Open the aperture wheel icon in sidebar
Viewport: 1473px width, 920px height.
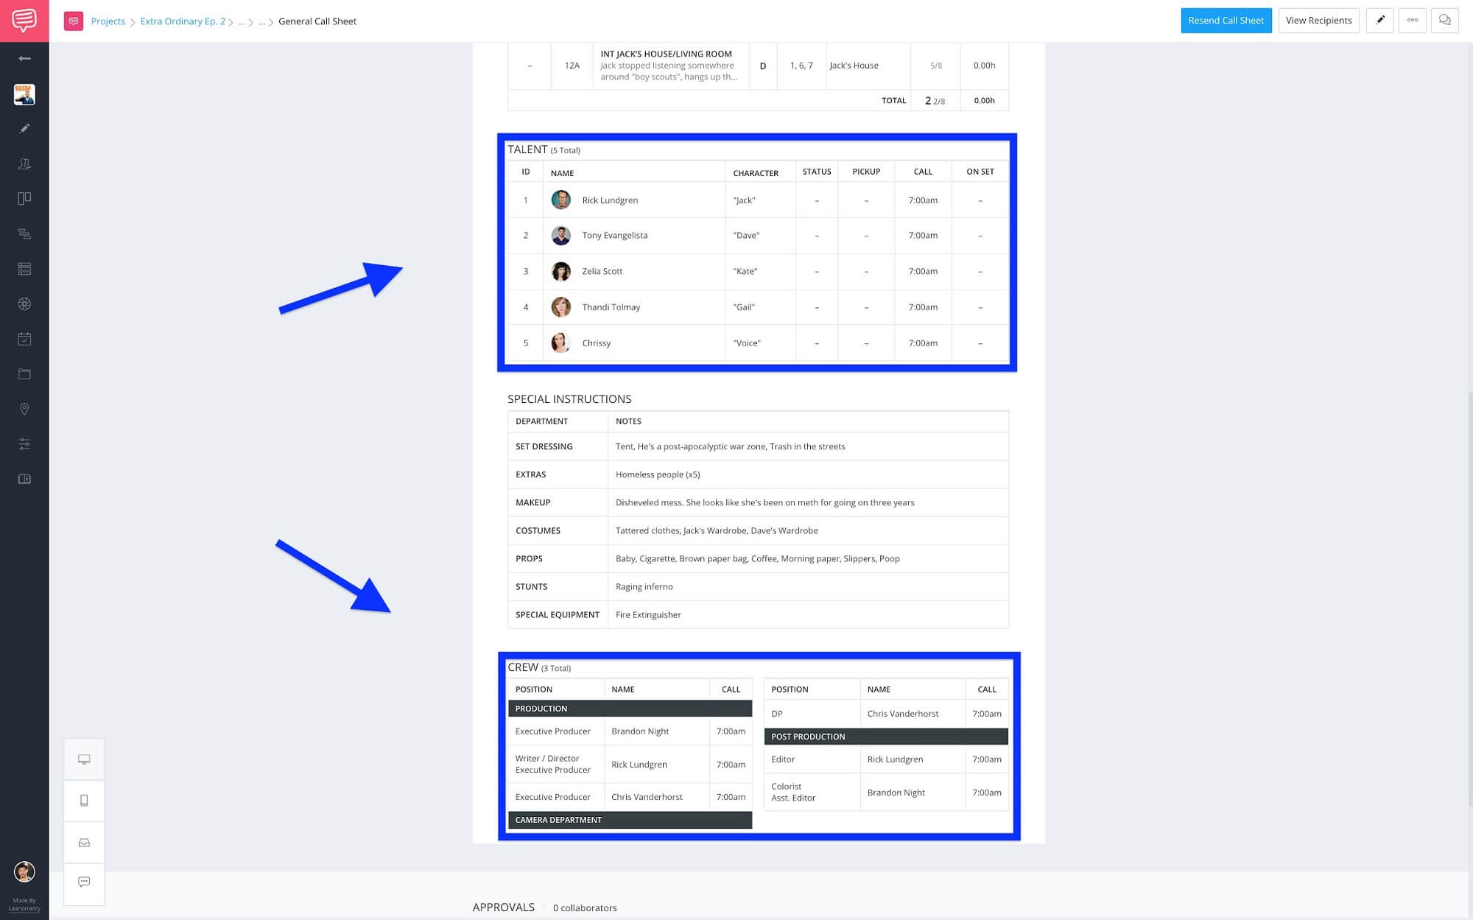pyautogui.click(x=24, y=304)
